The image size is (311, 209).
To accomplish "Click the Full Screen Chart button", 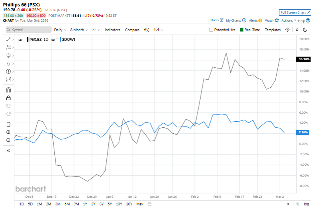I will coord(295,12).
